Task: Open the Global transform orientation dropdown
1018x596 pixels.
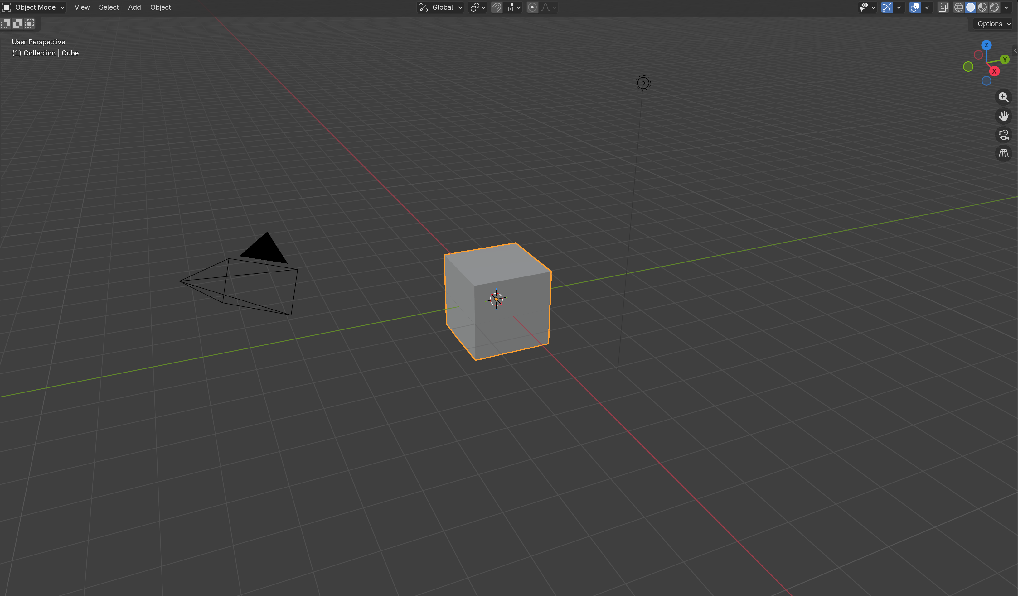Action: pyautogui.click(x=440, y=7)
